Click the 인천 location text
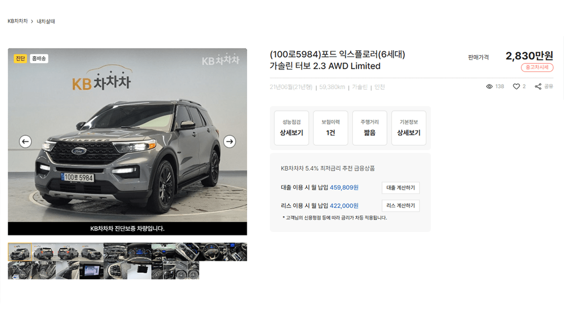564x317 pixels. [x=380, y=87]
